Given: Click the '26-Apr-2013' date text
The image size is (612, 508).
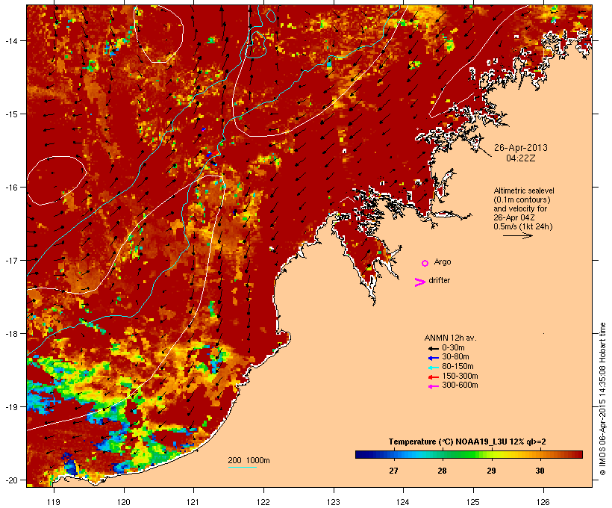Looking at the screenshot, I should [521, 148].
